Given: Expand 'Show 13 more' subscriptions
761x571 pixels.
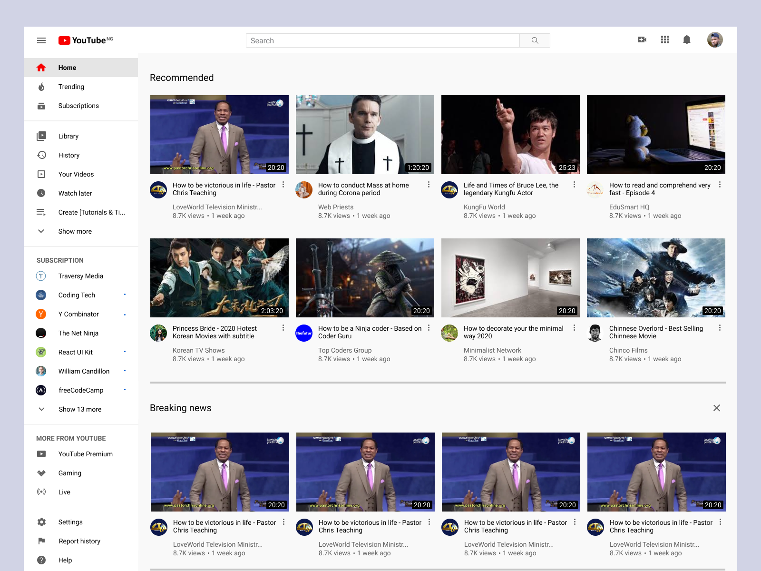Looking at the screenshot, I should pos(80,409).
